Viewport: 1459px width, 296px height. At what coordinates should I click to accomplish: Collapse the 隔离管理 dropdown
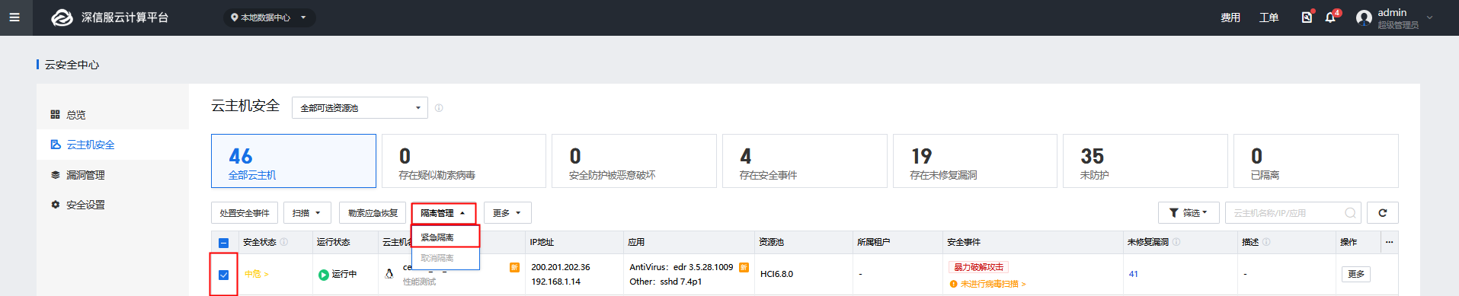(443, 213)
